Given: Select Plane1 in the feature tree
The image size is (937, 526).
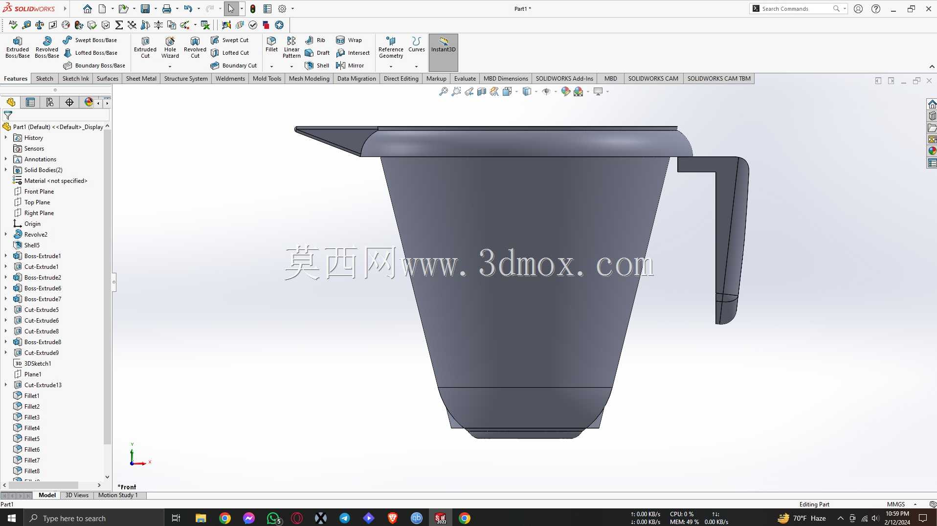Looking at the screenshot, I should point(33,374).
